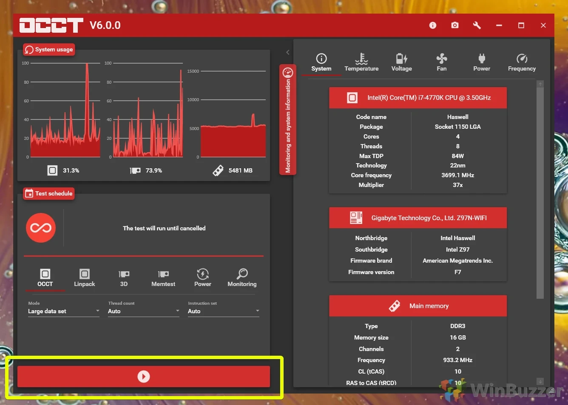Image resolution: width=568 pixels, height=405 pixels.
Task: Click the memory usage icon showing 5481 MB
Action: 218,170
